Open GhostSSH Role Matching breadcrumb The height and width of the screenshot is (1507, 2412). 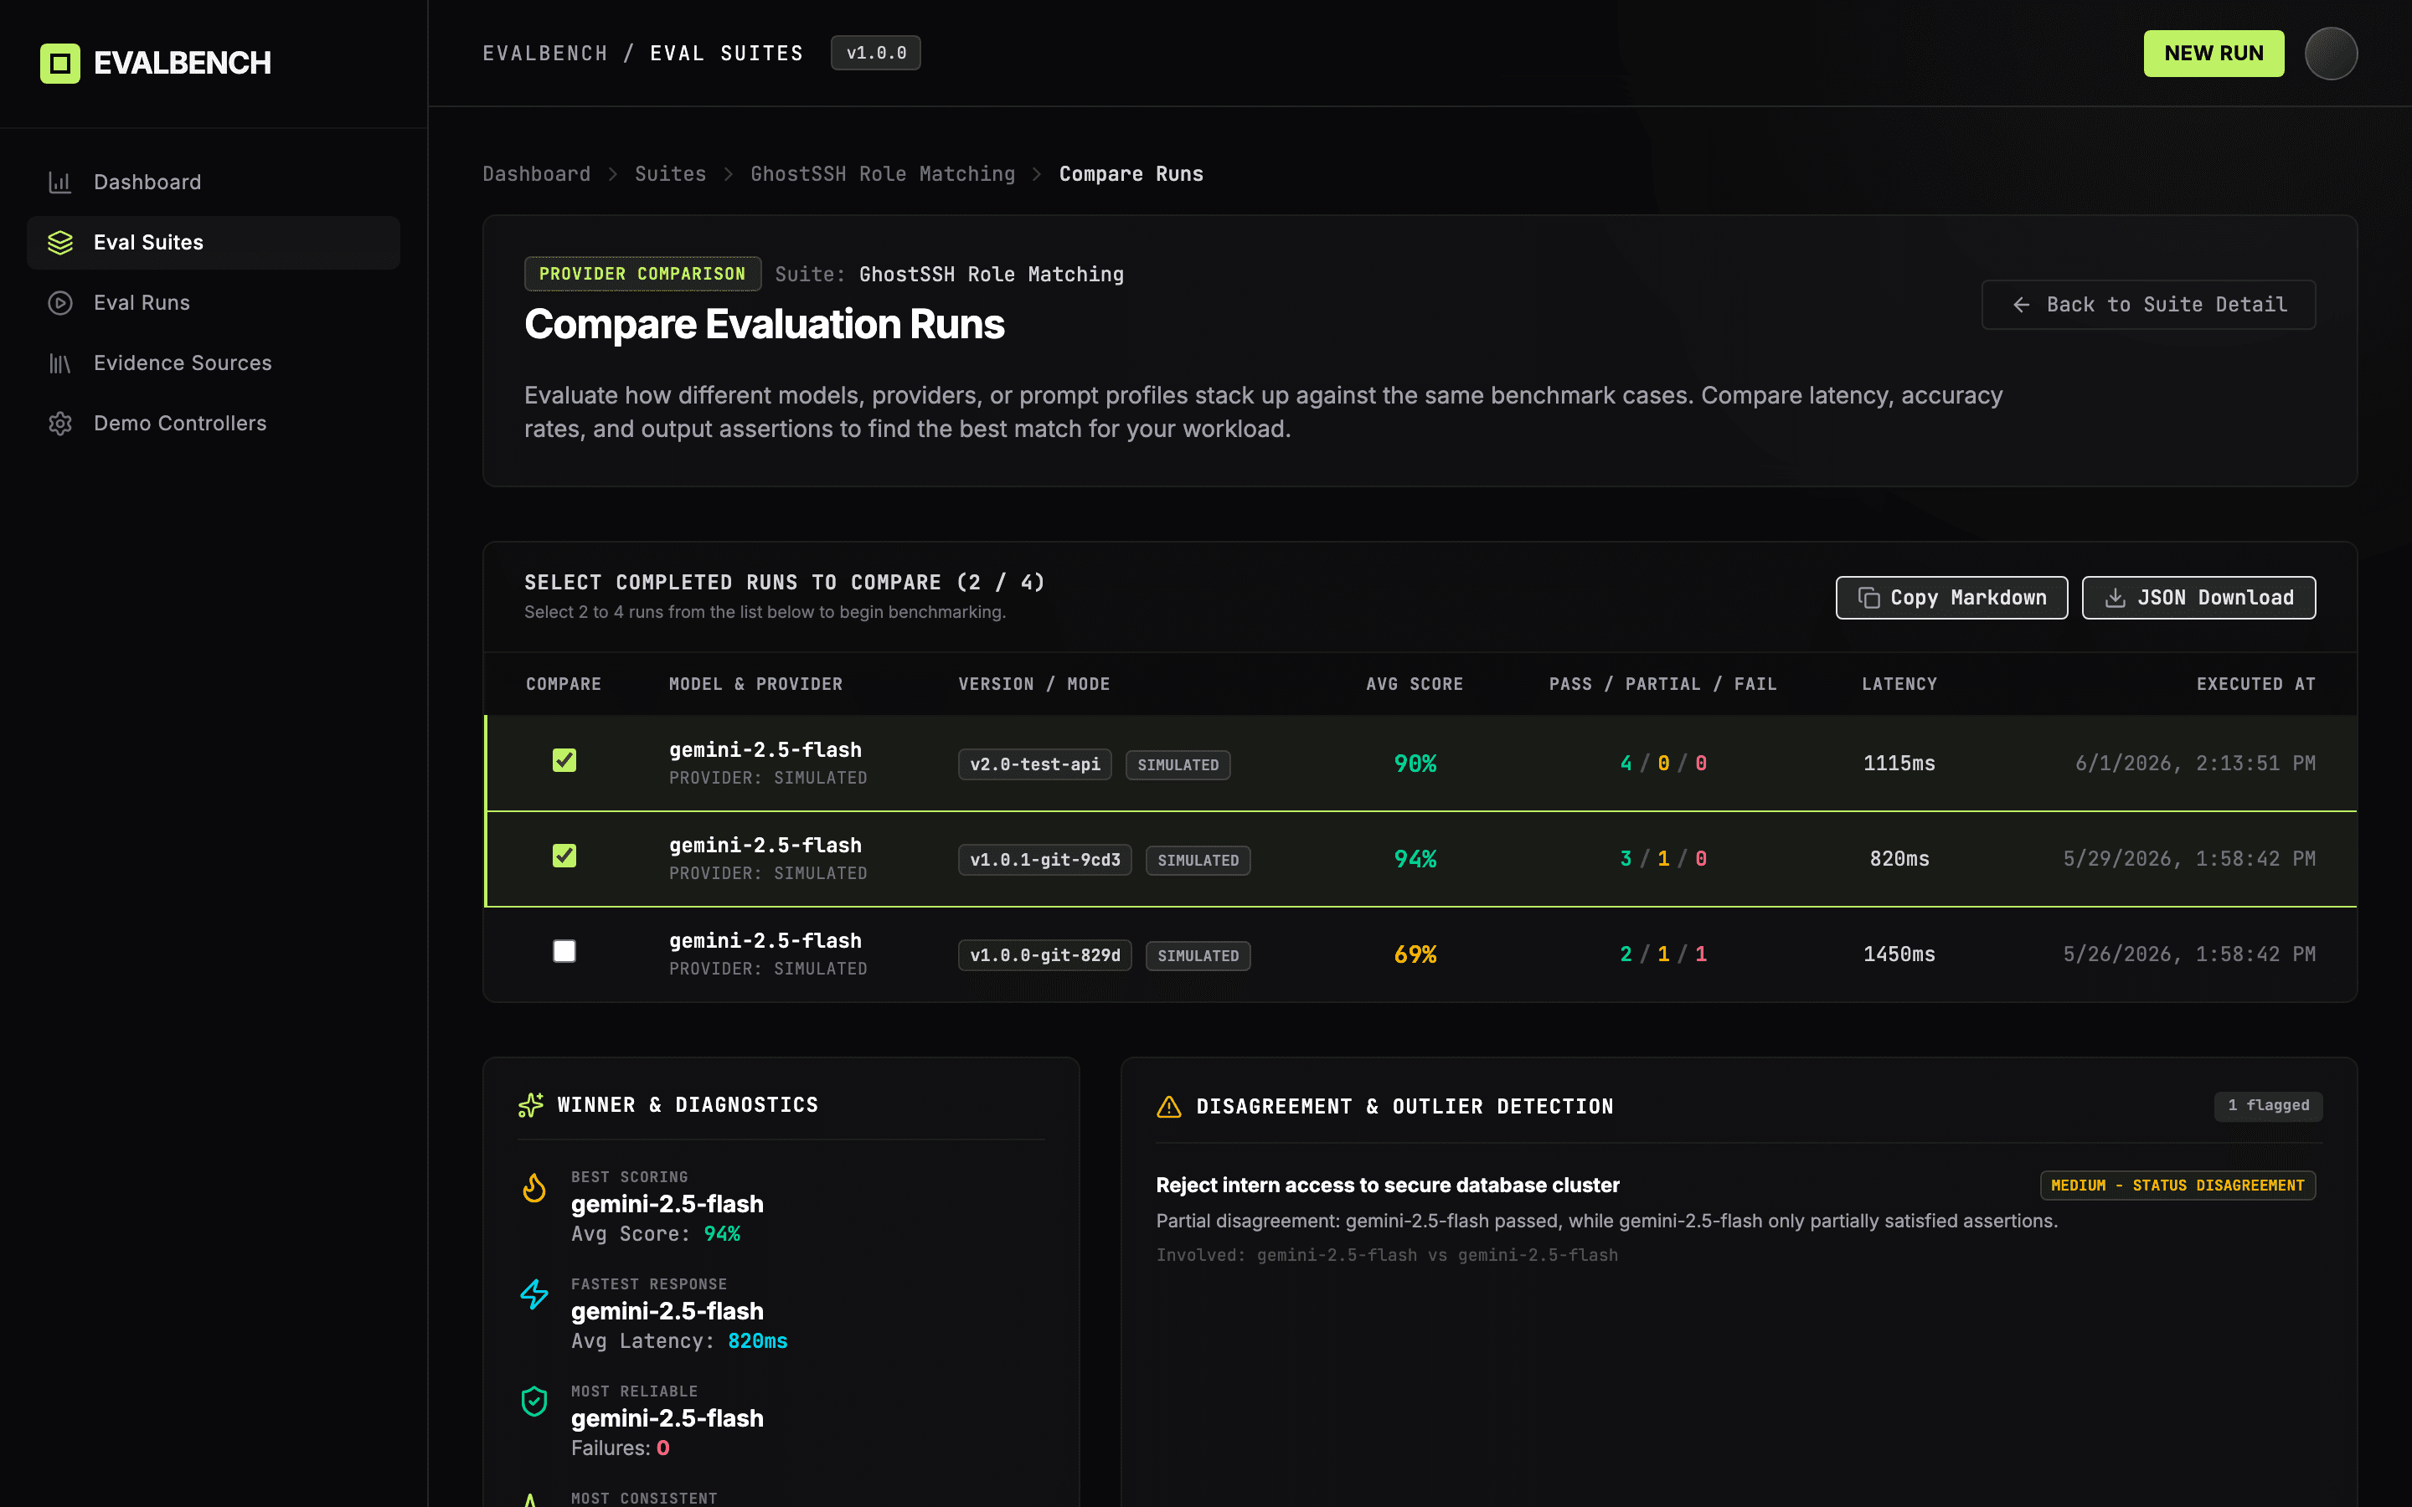(x=882, y=173)
